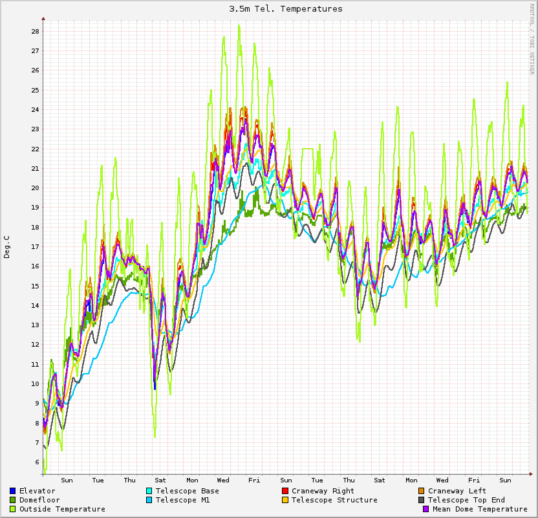Click the 6 tick on the y-axis

coord(37,462)
